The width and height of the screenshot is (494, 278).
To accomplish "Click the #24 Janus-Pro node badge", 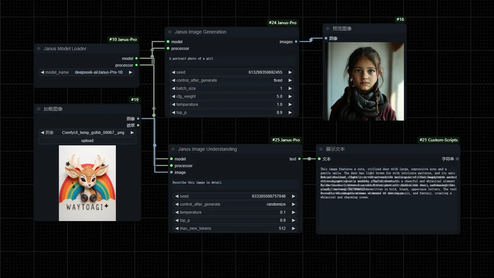I will click(283, 23).
